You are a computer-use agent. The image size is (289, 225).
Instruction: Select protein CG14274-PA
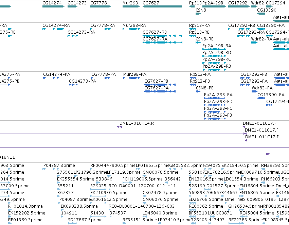(51, 78)
